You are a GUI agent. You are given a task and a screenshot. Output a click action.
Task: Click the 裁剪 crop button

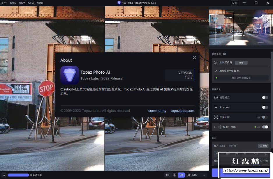[263, 146]
